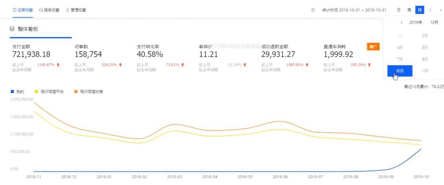This screenshot has height=185, width=444.
Task: Click the orange 推广 button
Action: pyautogui.click(x=373, y=47)
